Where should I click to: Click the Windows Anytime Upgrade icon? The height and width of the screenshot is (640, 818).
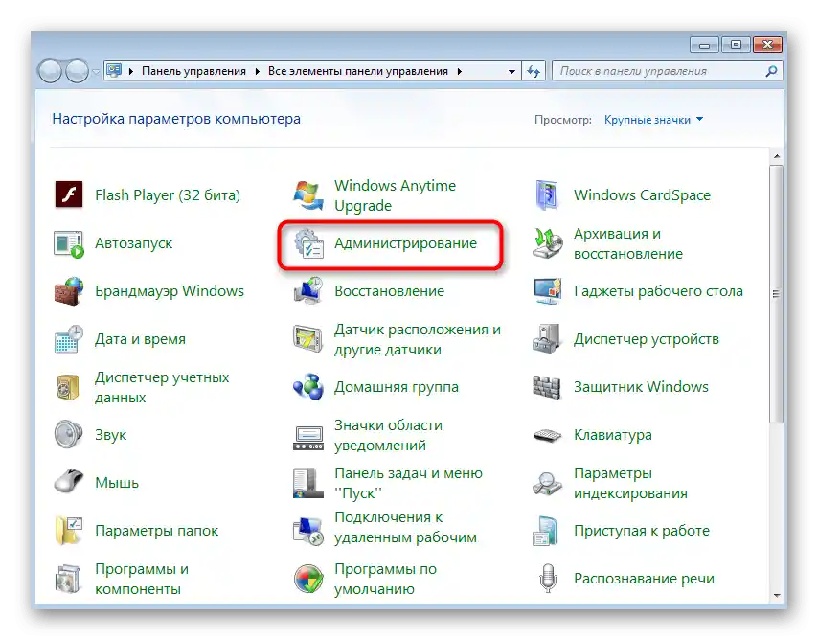click(x=307, y=195)
